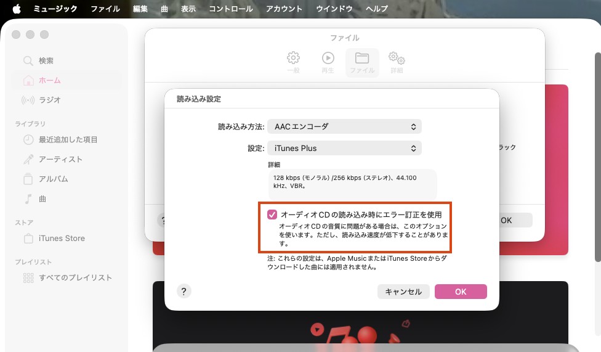Image resolution: width=601 pixels, height=352 pixels.
Task: Switch to 再生 preferences tab
Action: pyautogui.click(x=328, y=62)
